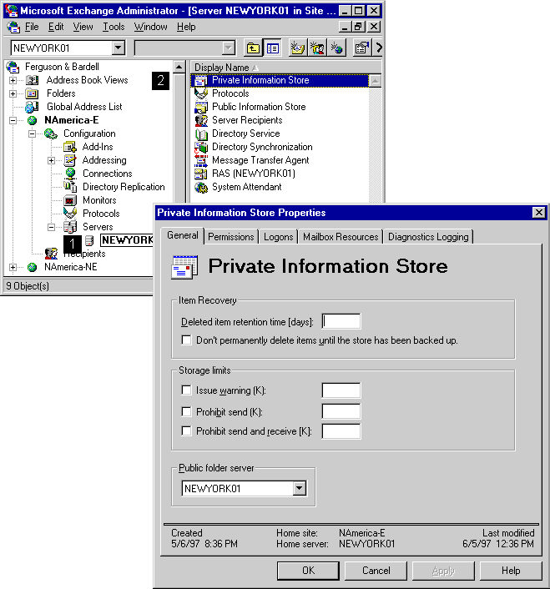Viewport: 550px width, 589px height.
Task: Click the Deleted item retention time field
Action: (341, 321)
